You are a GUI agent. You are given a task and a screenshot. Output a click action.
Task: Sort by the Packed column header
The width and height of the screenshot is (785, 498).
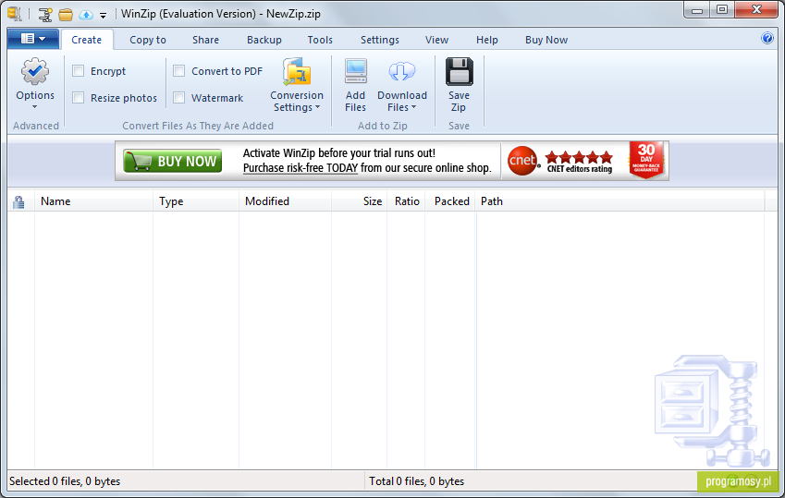(450, 201)
